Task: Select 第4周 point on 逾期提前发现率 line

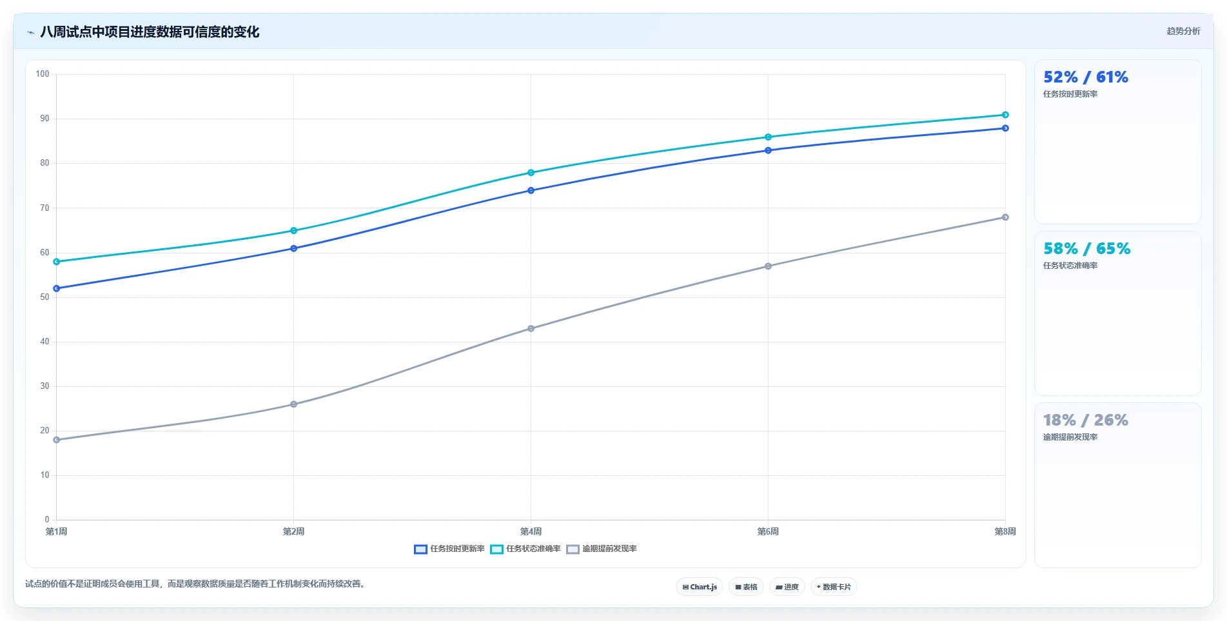Action: pyautogui.click(x=531, y=328)
